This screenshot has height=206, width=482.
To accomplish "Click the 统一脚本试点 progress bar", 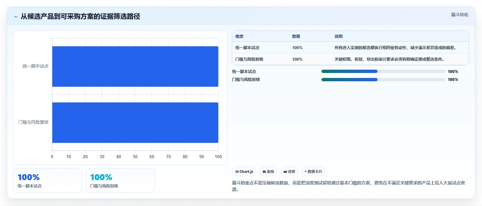I will coord(383,71).
